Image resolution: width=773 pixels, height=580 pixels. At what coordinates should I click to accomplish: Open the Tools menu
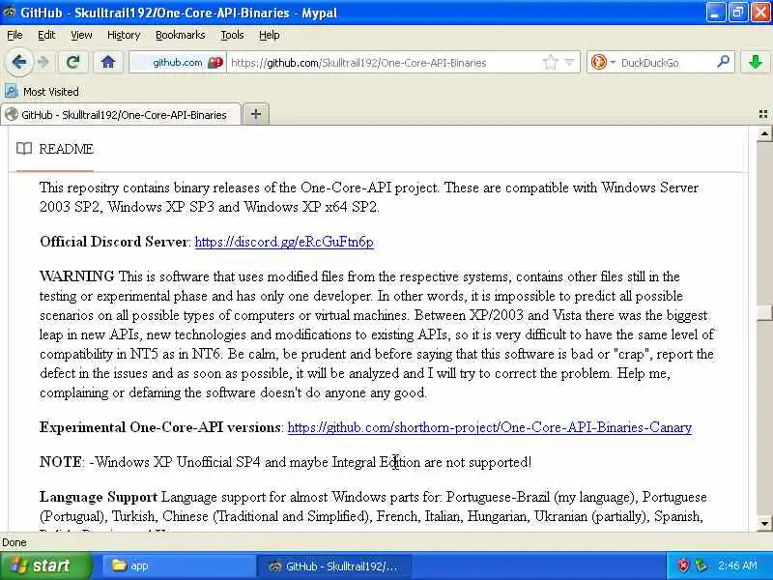coord(232,35)
